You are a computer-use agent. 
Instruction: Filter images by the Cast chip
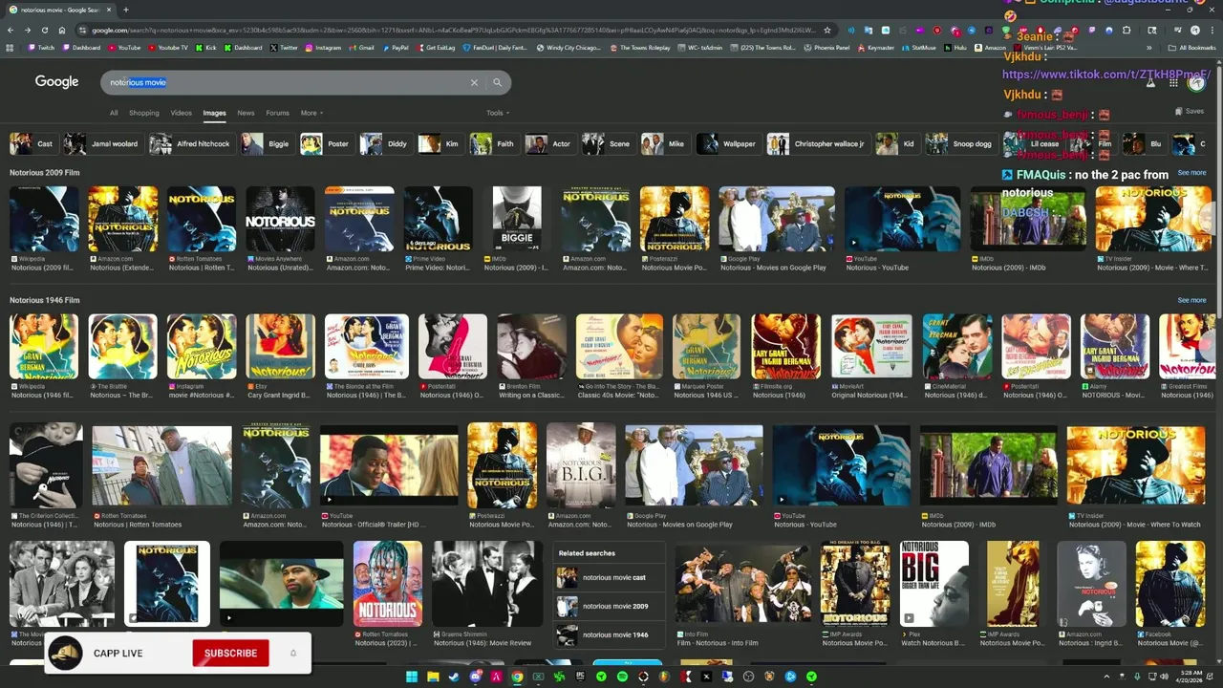click(32, 143)
